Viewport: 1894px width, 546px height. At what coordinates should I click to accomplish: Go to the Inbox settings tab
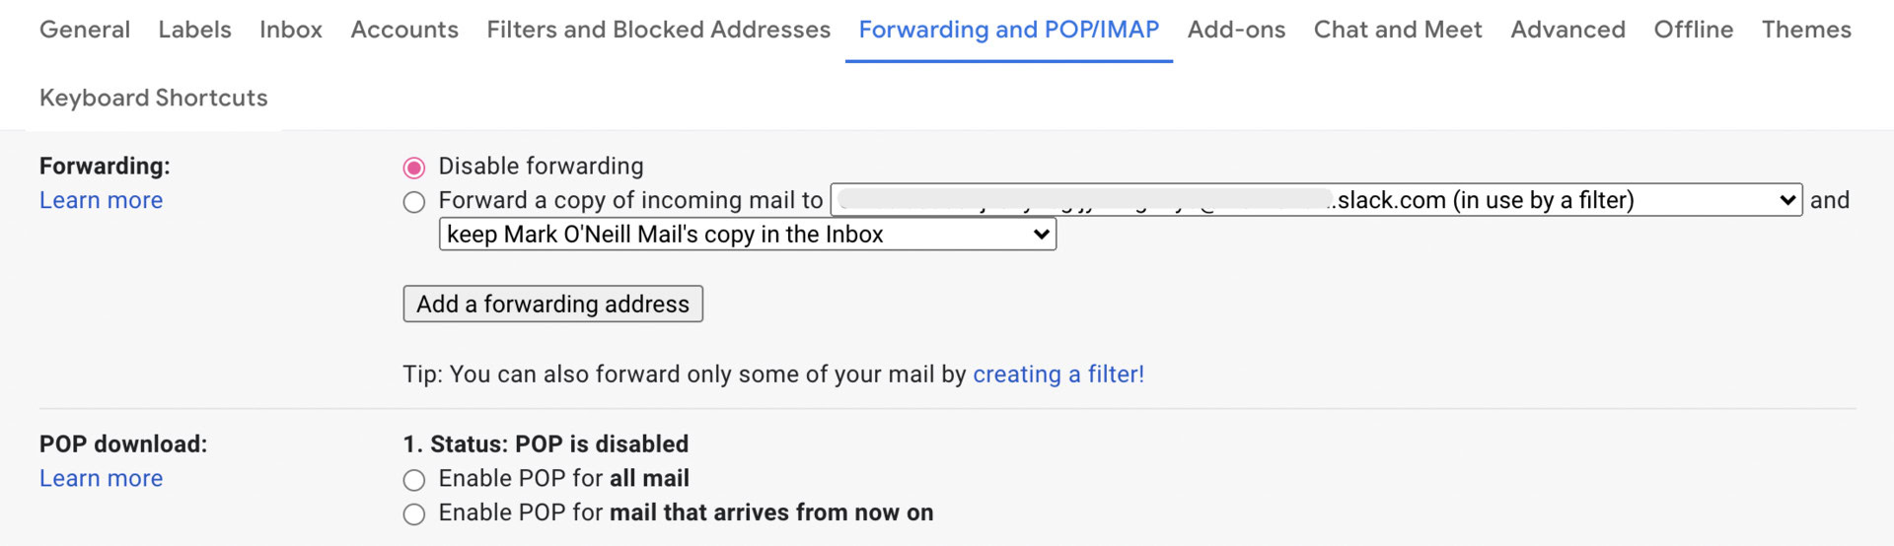[291, 30]
